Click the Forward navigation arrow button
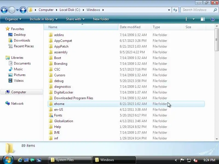This screenshot has height=164, width=219. [12, 10]
